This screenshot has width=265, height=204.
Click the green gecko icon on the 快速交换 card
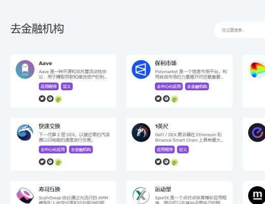[59, 162]
